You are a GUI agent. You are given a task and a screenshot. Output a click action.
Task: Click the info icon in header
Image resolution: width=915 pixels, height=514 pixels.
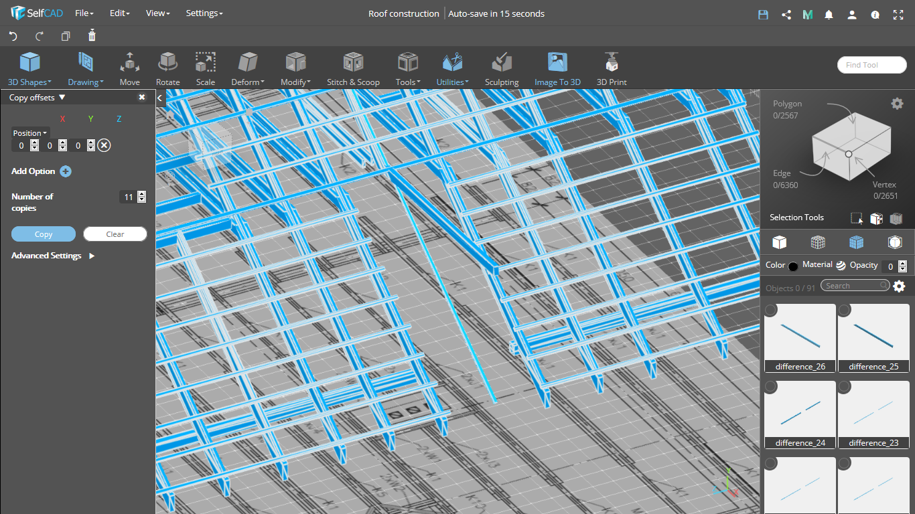point(875,14)
